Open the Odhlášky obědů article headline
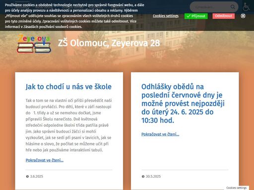Image resolution: width=254 pixels, height=190 pixels. (183, 103)
